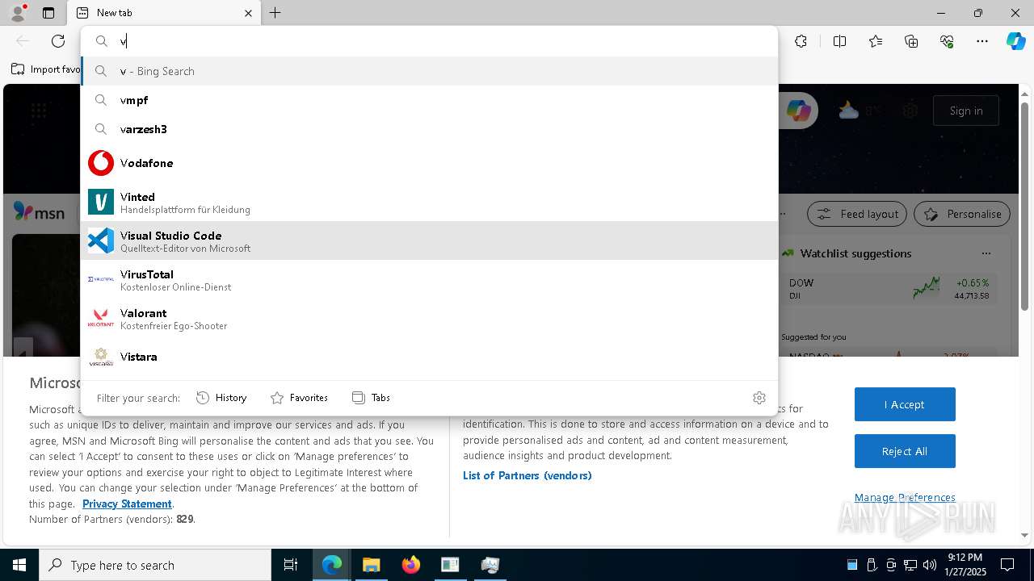Image resolution: width=1034 pixels, height=581 pixels.
Task: Open the volume tray icon
Action: (x=929, y=565)
